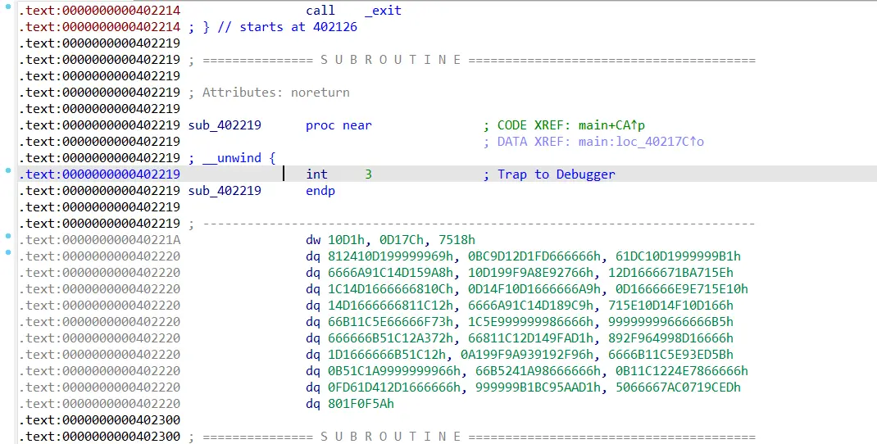Viewport: 877px width, 444px height.
Task: Follow the main+CA↑p code xref
Action: coord(612,125)
